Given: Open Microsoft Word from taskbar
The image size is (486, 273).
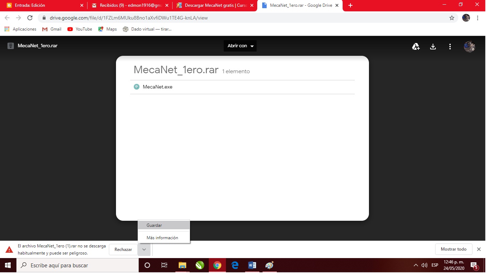Looking at the screenshot, I should click(x=252, y=265).
